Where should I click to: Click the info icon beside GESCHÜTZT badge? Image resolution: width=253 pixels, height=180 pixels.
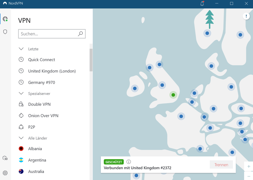[128, 162]
